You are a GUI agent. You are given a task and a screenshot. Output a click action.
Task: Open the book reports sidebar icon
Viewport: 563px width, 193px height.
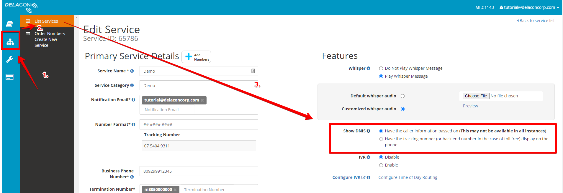coord(10,24)
